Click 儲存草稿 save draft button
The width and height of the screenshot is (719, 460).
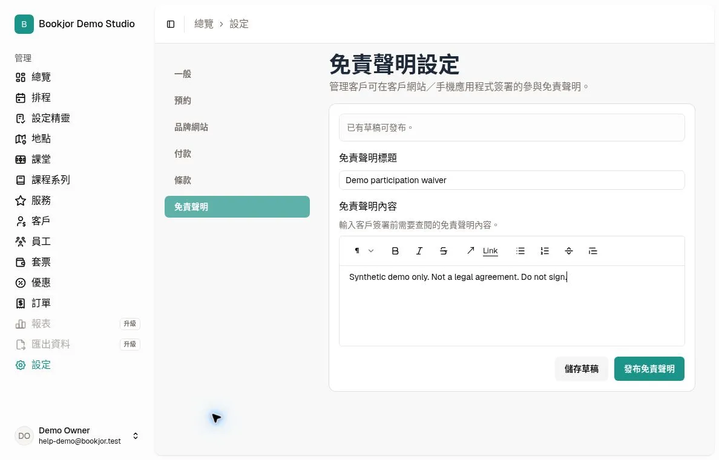coord(582,369)
